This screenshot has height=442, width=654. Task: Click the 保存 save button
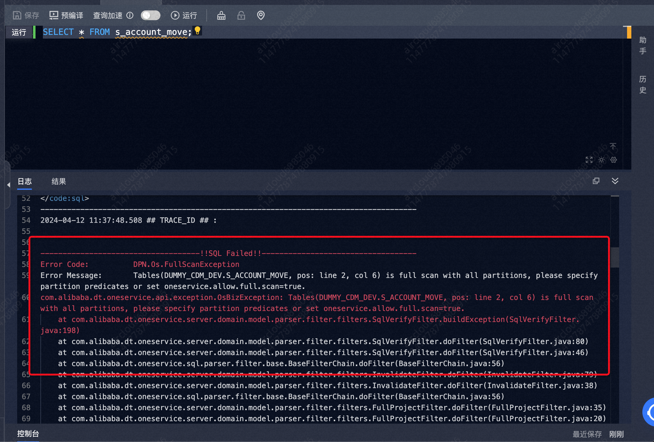[x=26, y=15]
